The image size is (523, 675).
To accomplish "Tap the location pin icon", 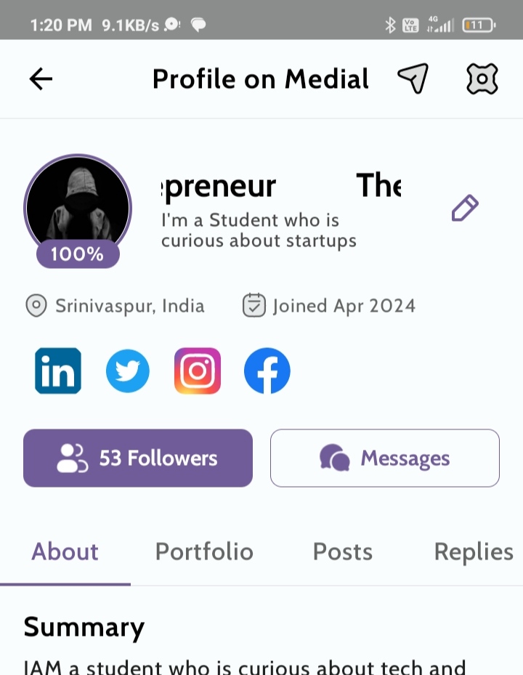I will pyautogui.click(x=36, y=306).
